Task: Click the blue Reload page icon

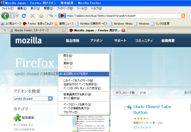Action: (x=24, y=16)
